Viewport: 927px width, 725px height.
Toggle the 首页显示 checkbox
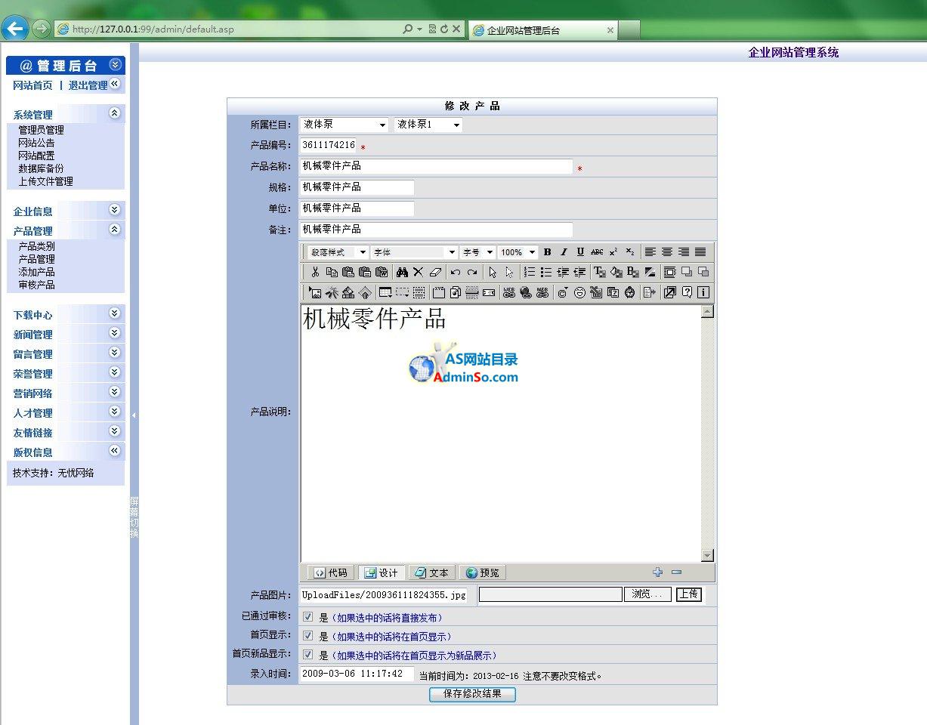pyautogui.click(x=307, y=636)
